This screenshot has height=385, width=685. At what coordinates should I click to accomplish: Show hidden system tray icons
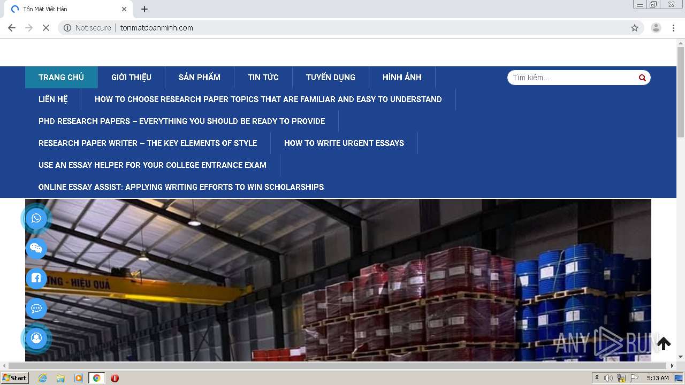tap(597, 378)
